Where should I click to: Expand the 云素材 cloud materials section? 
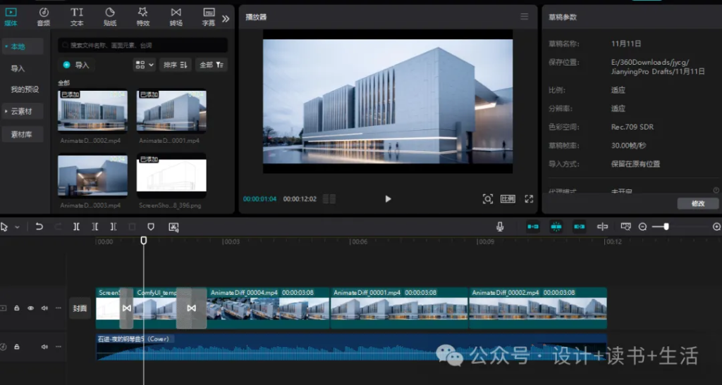click(23, 111)
